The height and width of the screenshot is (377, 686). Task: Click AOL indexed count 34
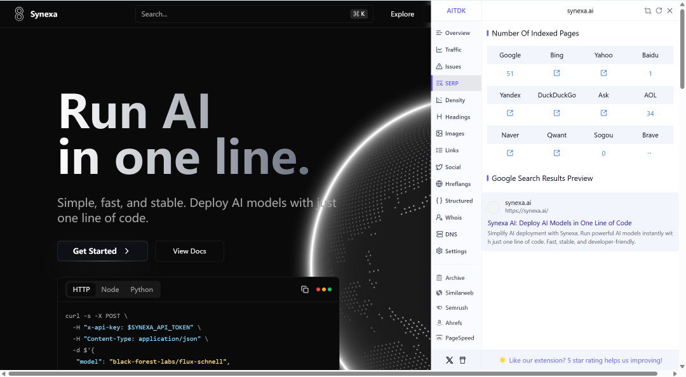pos(650,113)
